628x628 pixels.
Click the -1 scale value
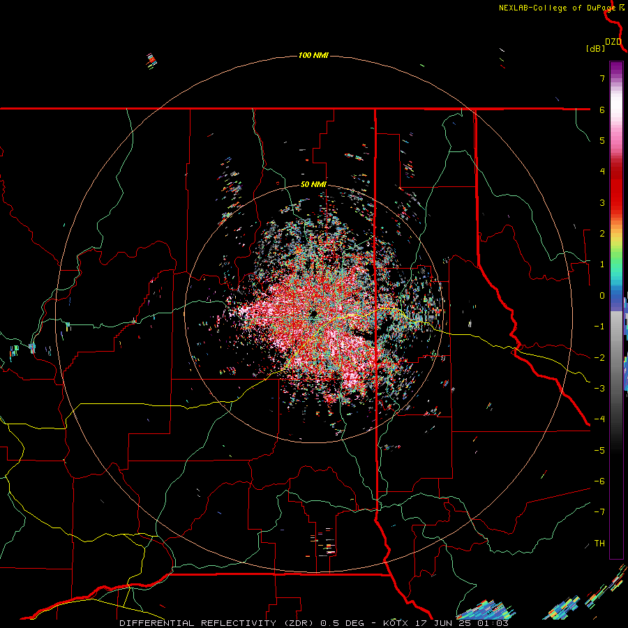[x=599, y=327]
